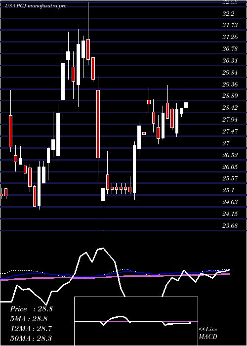The width and height of the screenshot is (247, 346).
Task: Click the 23.68 price axis label
Action: tap(230, 226)
